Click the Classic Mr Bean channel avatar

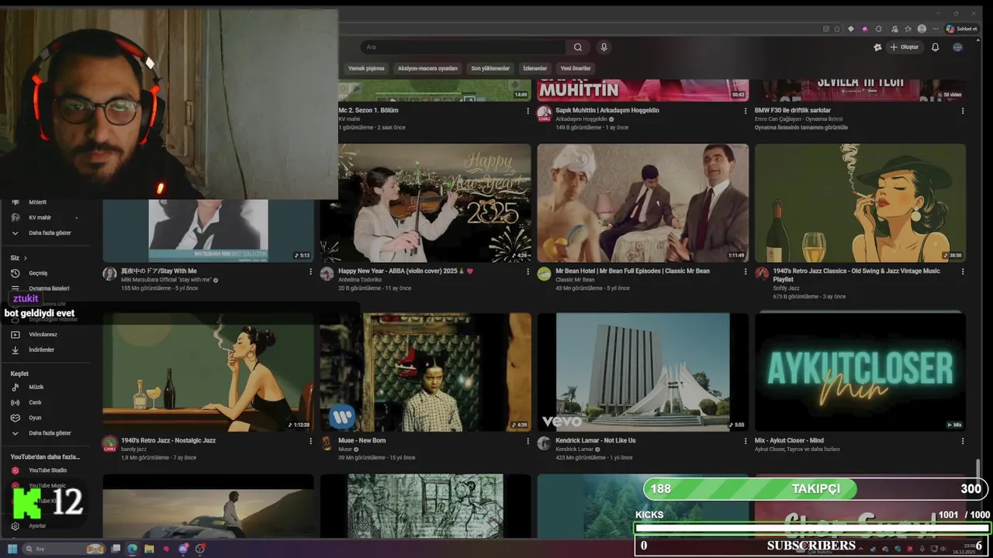point(545,274)
